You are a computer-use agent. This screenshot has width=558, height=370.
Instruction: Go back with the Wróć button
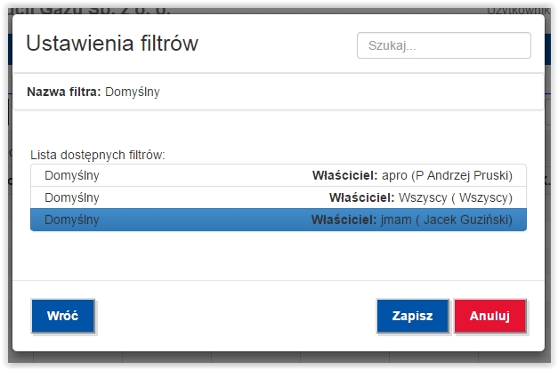point(63,316)
